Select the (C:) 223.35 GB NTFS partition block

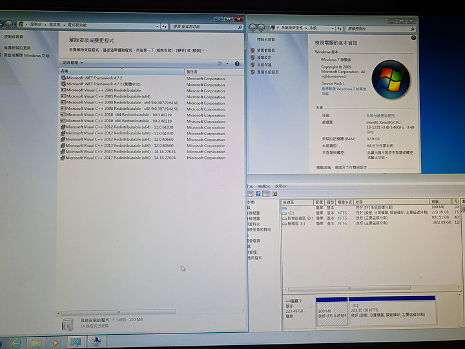click(393, 310)
